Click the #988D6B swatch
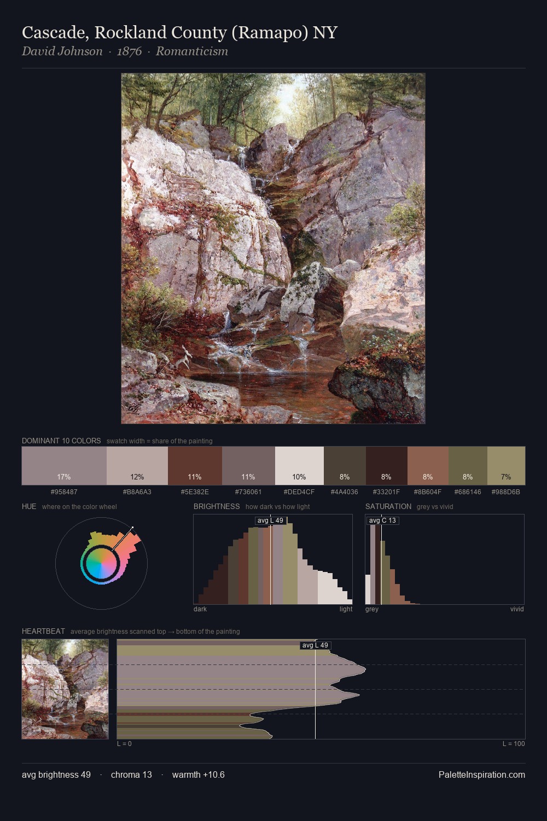 pyautogui.click(x=506, y=466)
